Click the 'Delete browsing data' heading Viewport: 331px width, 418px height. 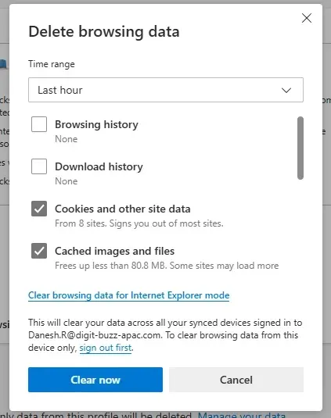[104, 32]
